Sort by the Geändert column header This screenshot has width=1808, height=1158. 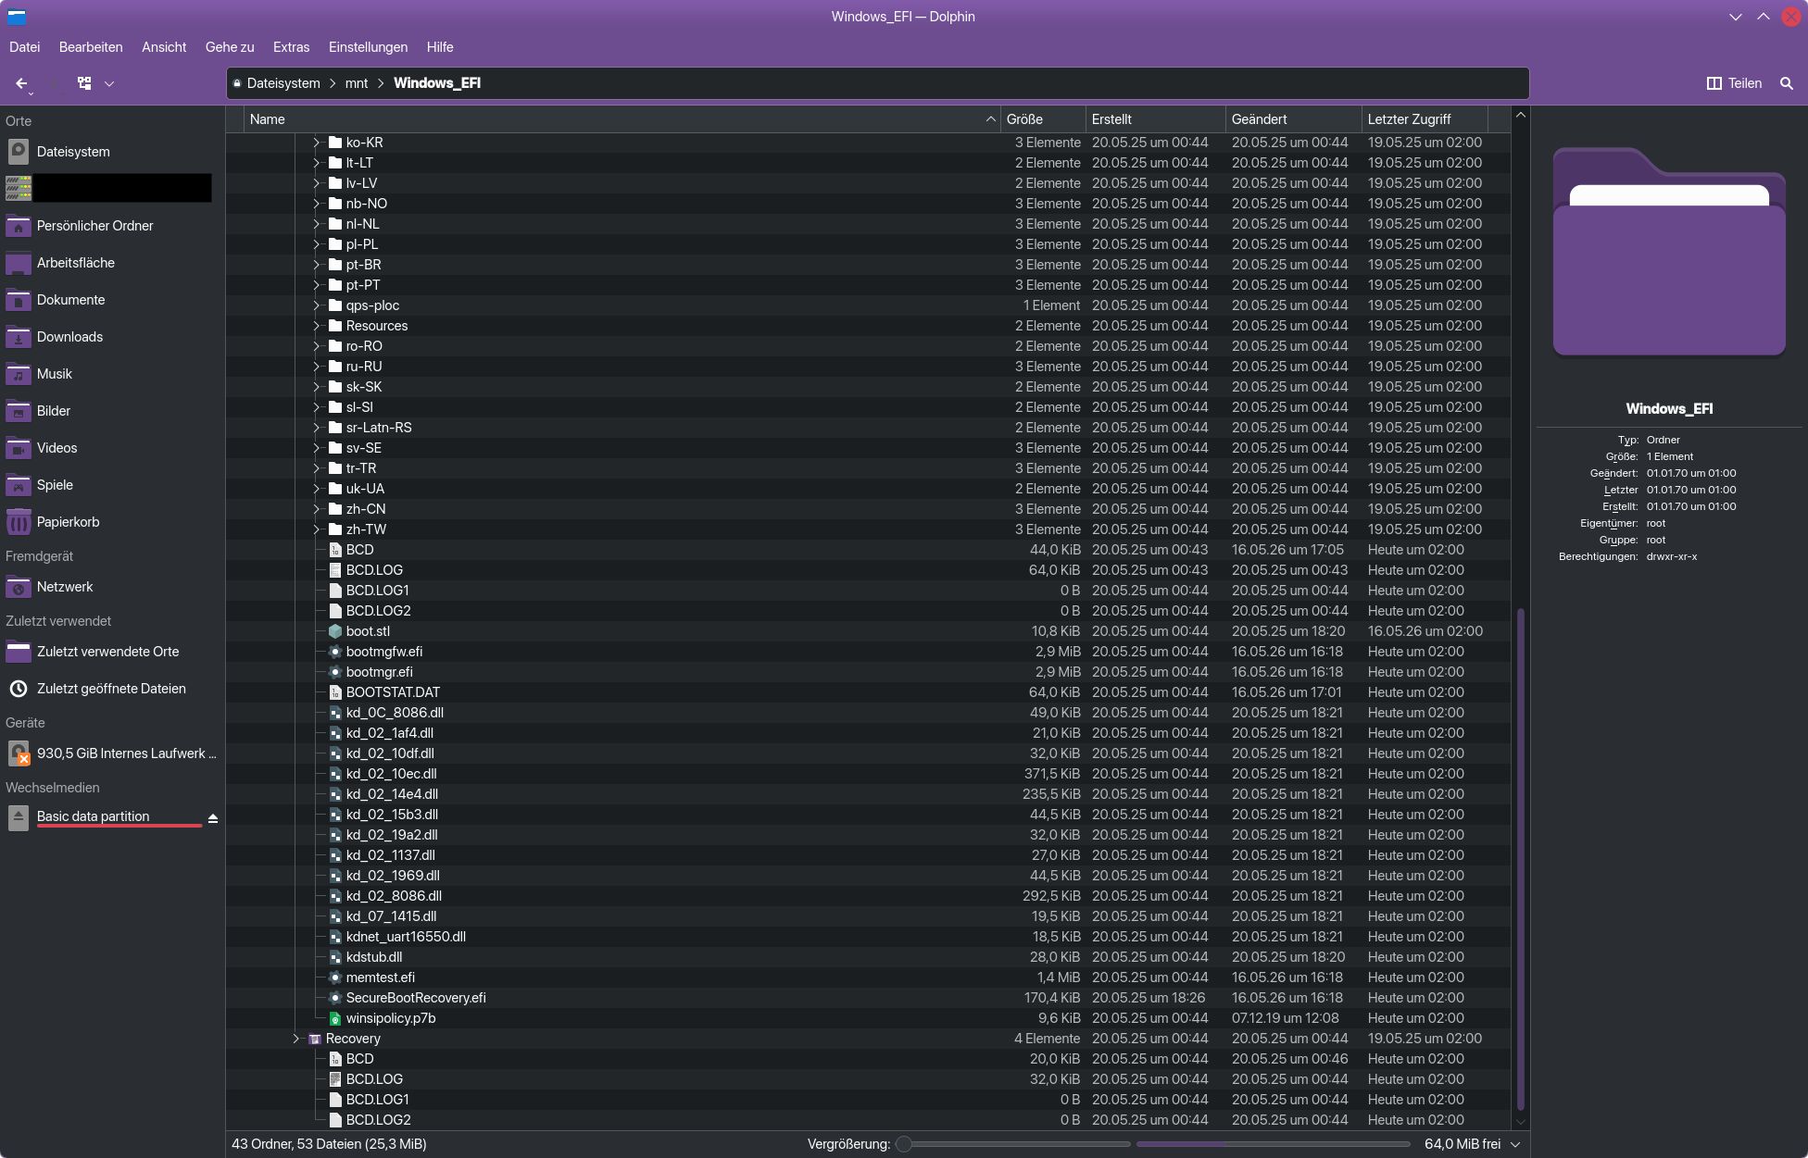[x=1293, y=119]
